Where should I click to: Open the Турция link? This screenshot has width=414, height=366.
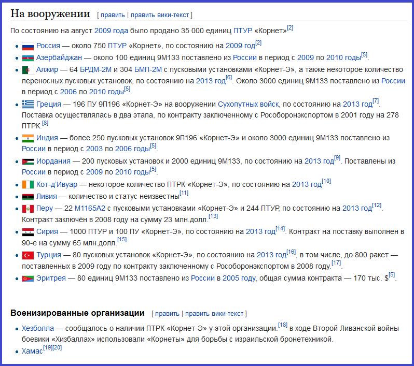coord(49,255)
